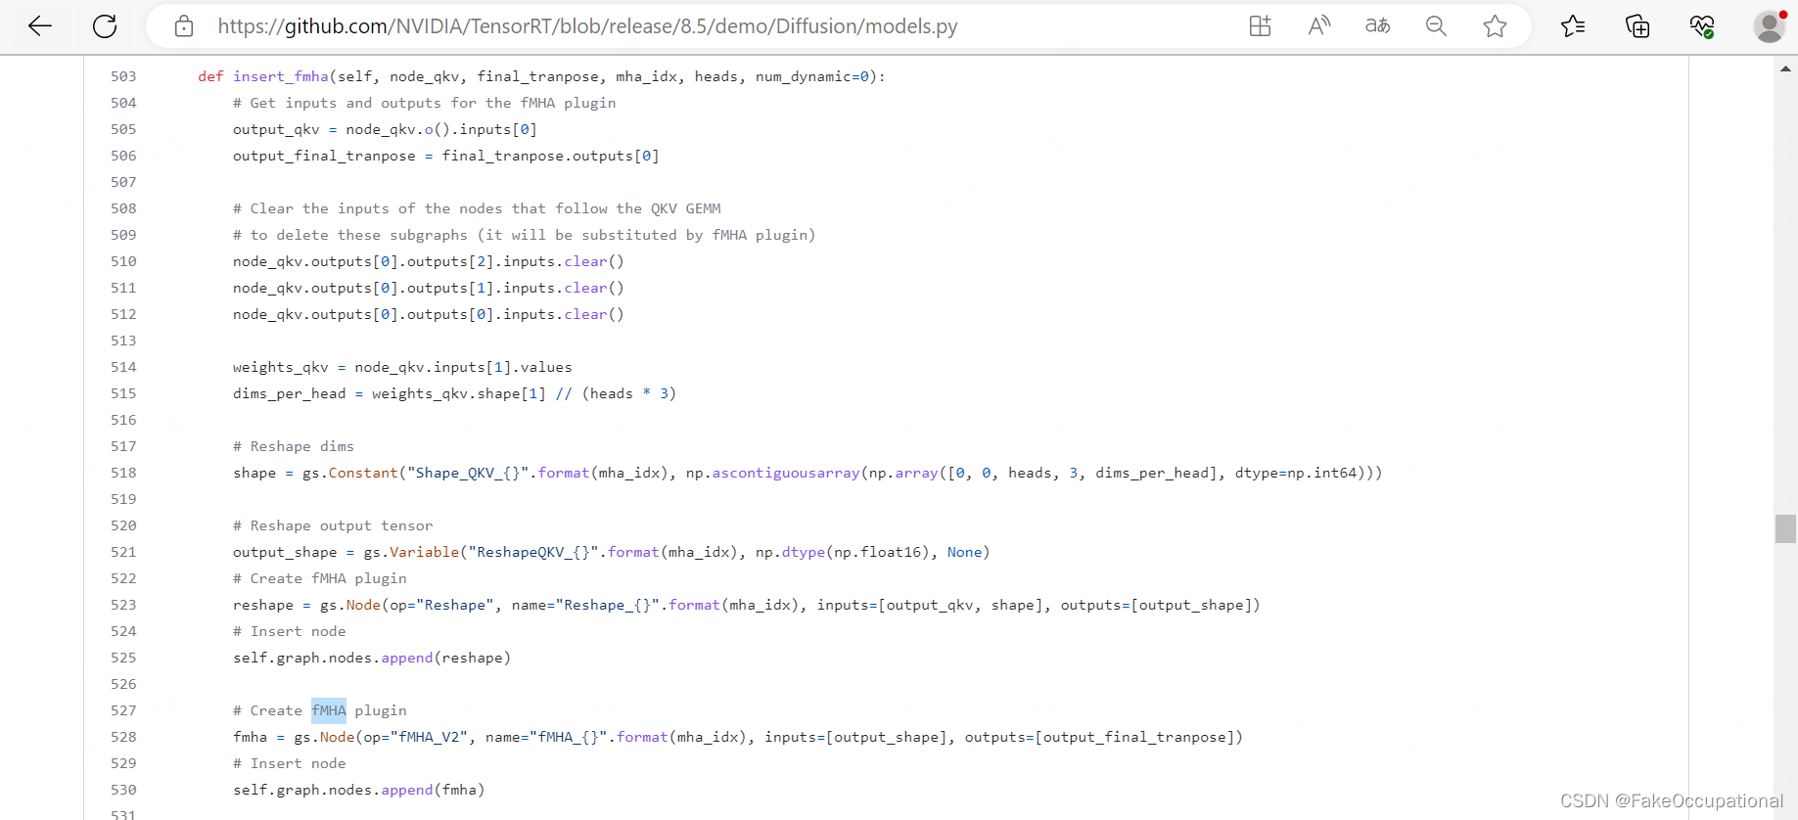Select line number 528
This screenshot has width=1798, height=820.
123,737
